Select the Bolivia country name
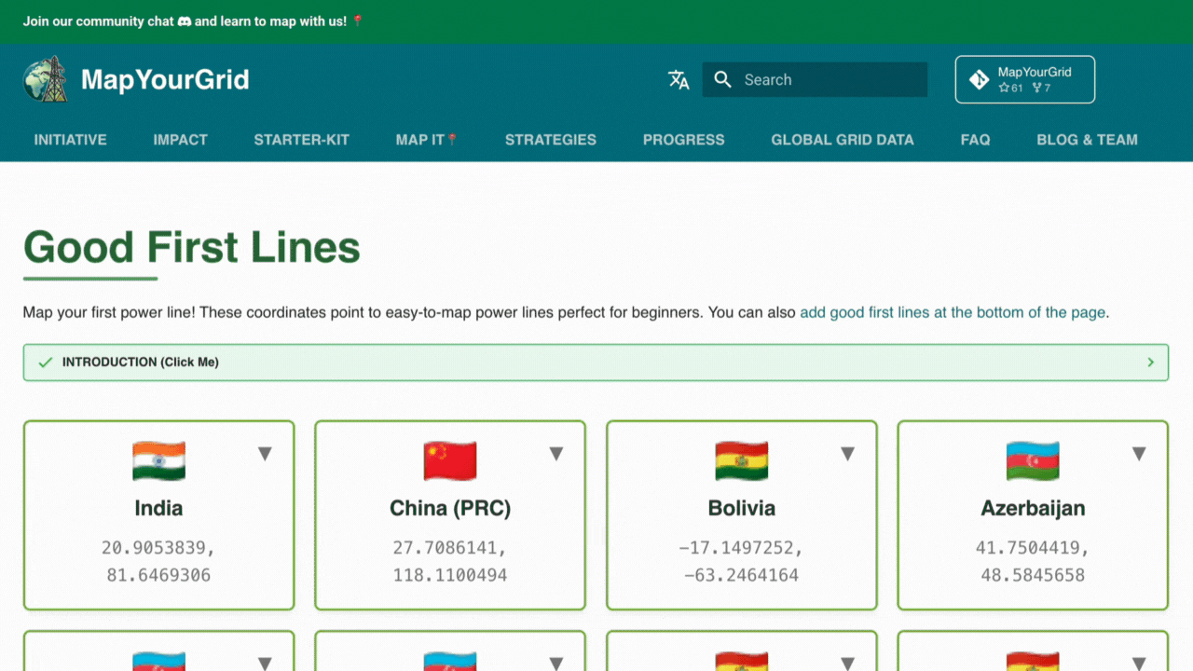The width and height of the screenshot is (1193, 671). point(742,508)
